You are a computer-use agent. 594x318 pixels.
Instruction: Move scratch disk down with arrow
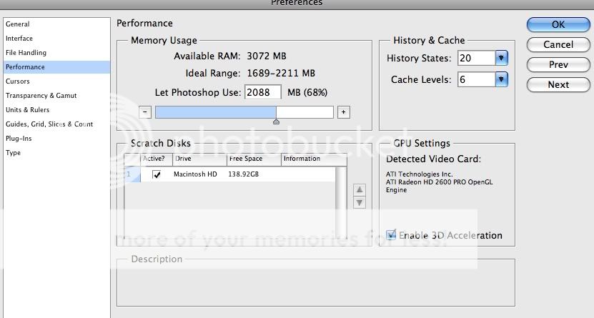pos(360,203)
